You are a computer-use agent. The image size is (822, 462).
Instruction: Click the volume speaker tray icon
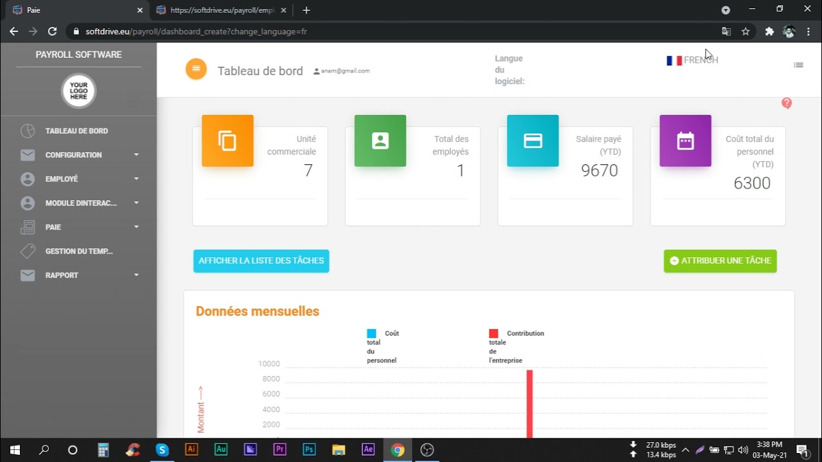point(743,450)
